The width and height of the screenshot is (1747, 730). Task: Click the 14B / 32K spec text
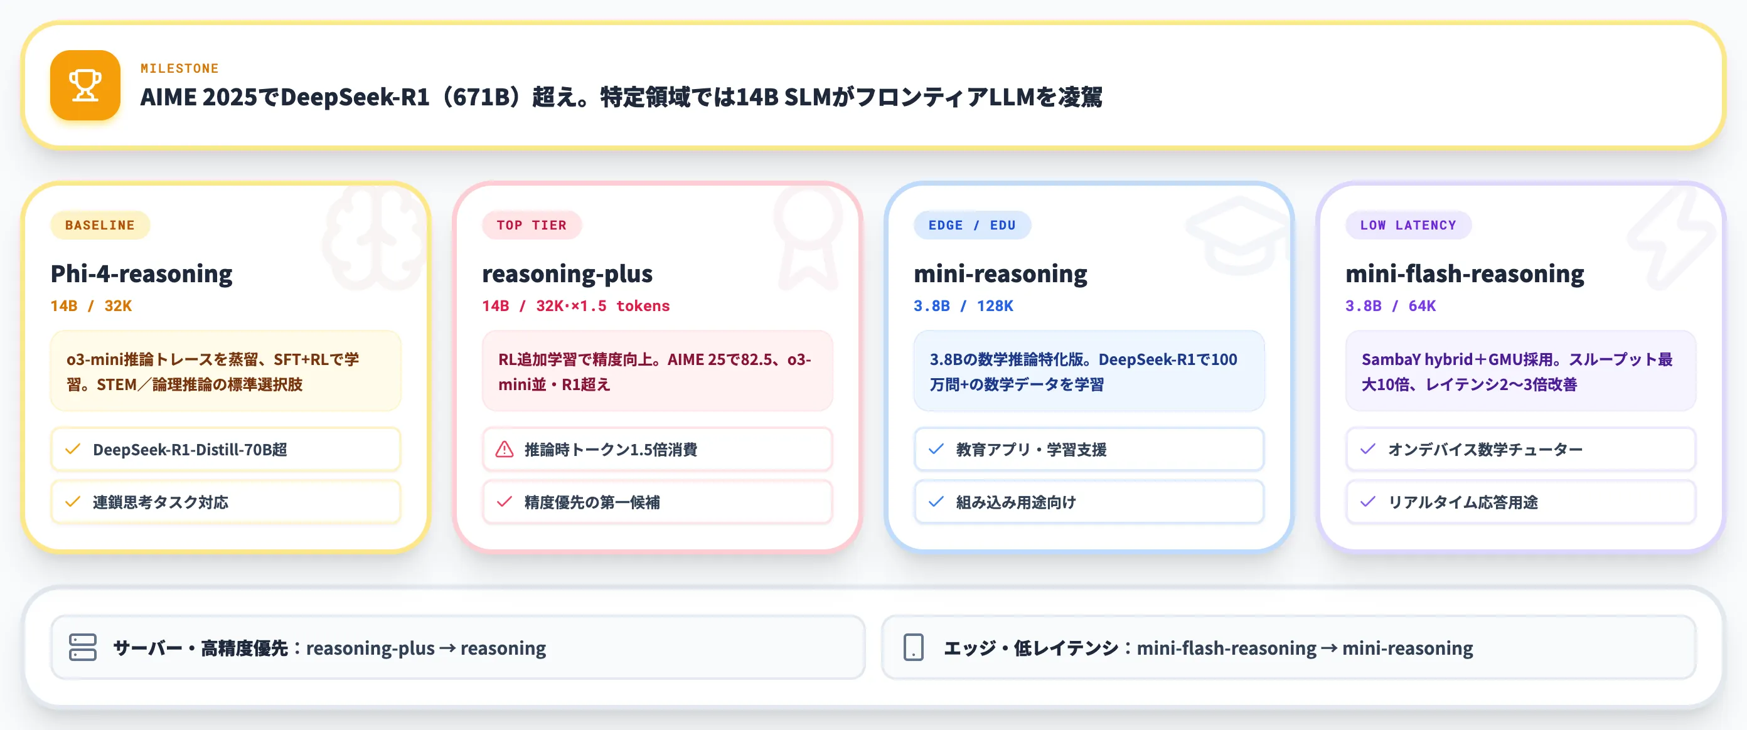click(x=91, y=305)
